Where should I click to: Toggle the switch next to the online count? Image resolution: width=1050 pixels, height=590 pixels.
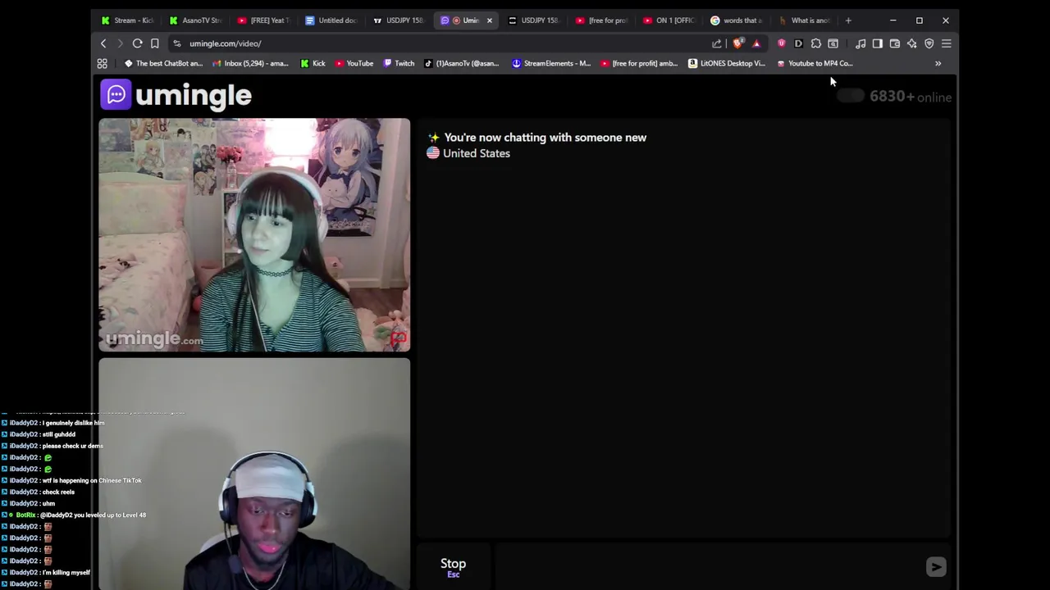[x=851, y=97]
